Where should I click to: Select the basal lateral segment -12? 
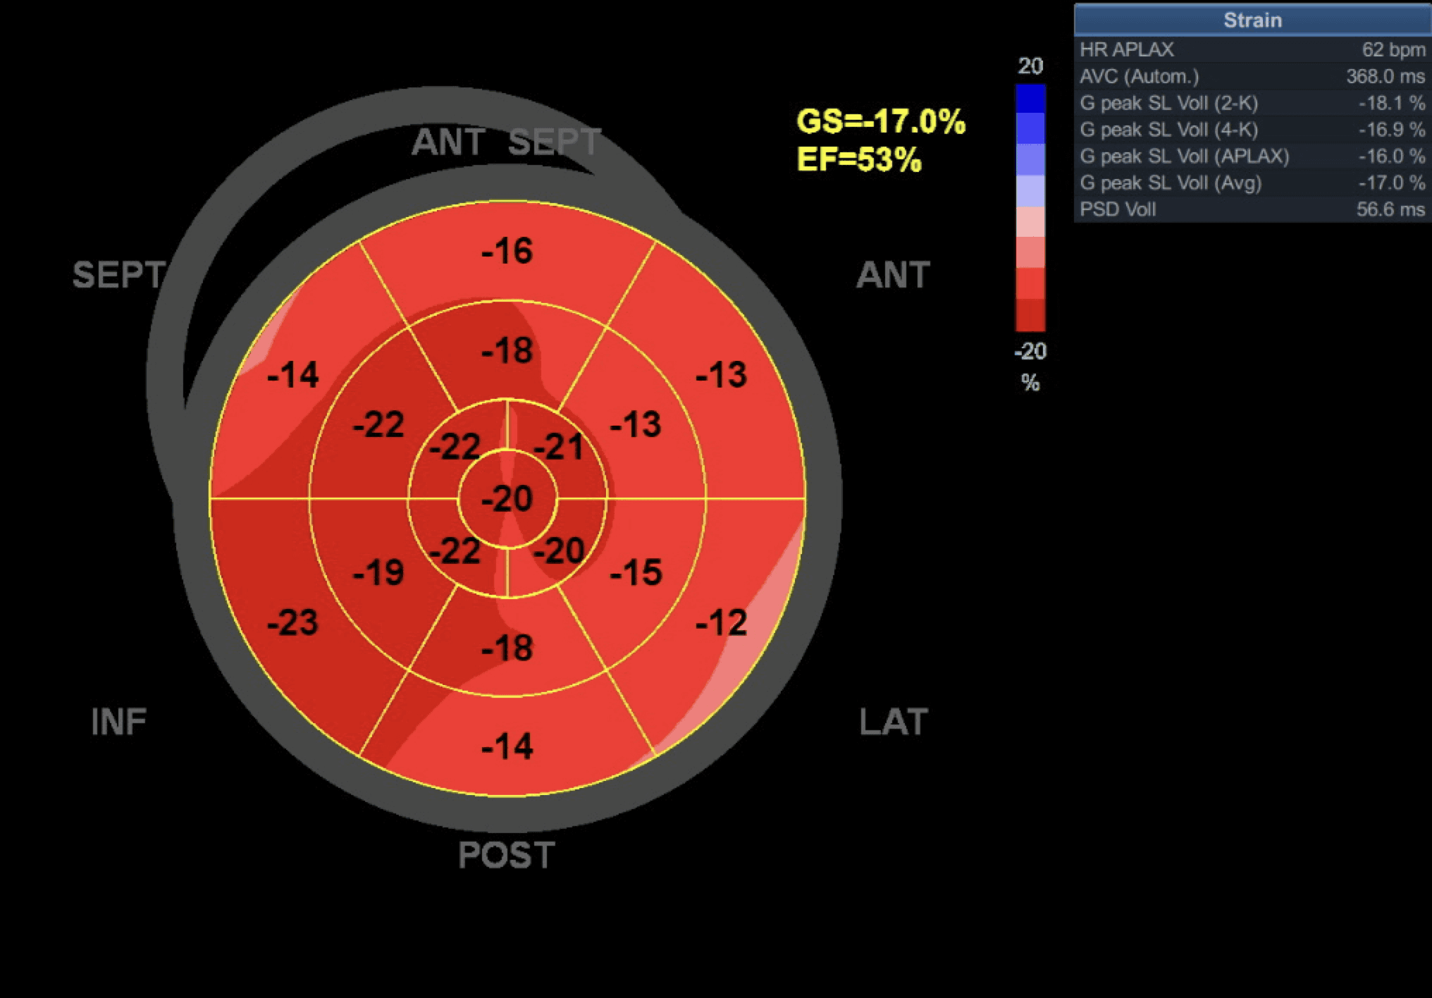coord(721,622)
